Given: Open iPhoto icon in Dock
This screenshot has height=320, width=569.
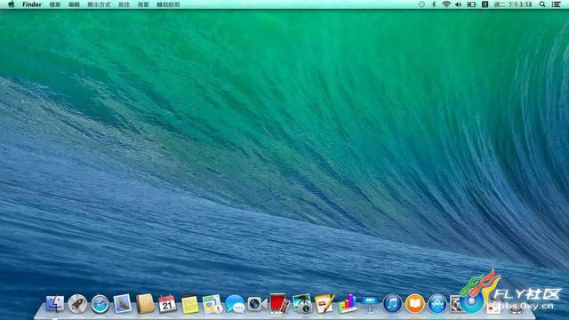Looking at the screenshot, I should point(302,304).
